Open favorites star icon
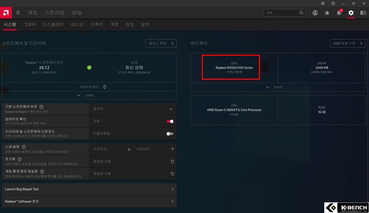369x213 pixels. tap(327, 13)
